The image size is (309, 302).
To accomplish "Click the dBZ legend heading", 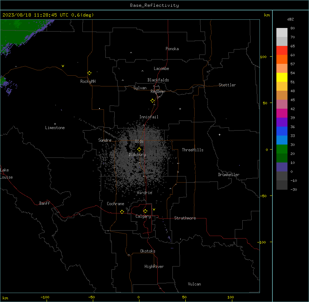I will click(290, 19).
